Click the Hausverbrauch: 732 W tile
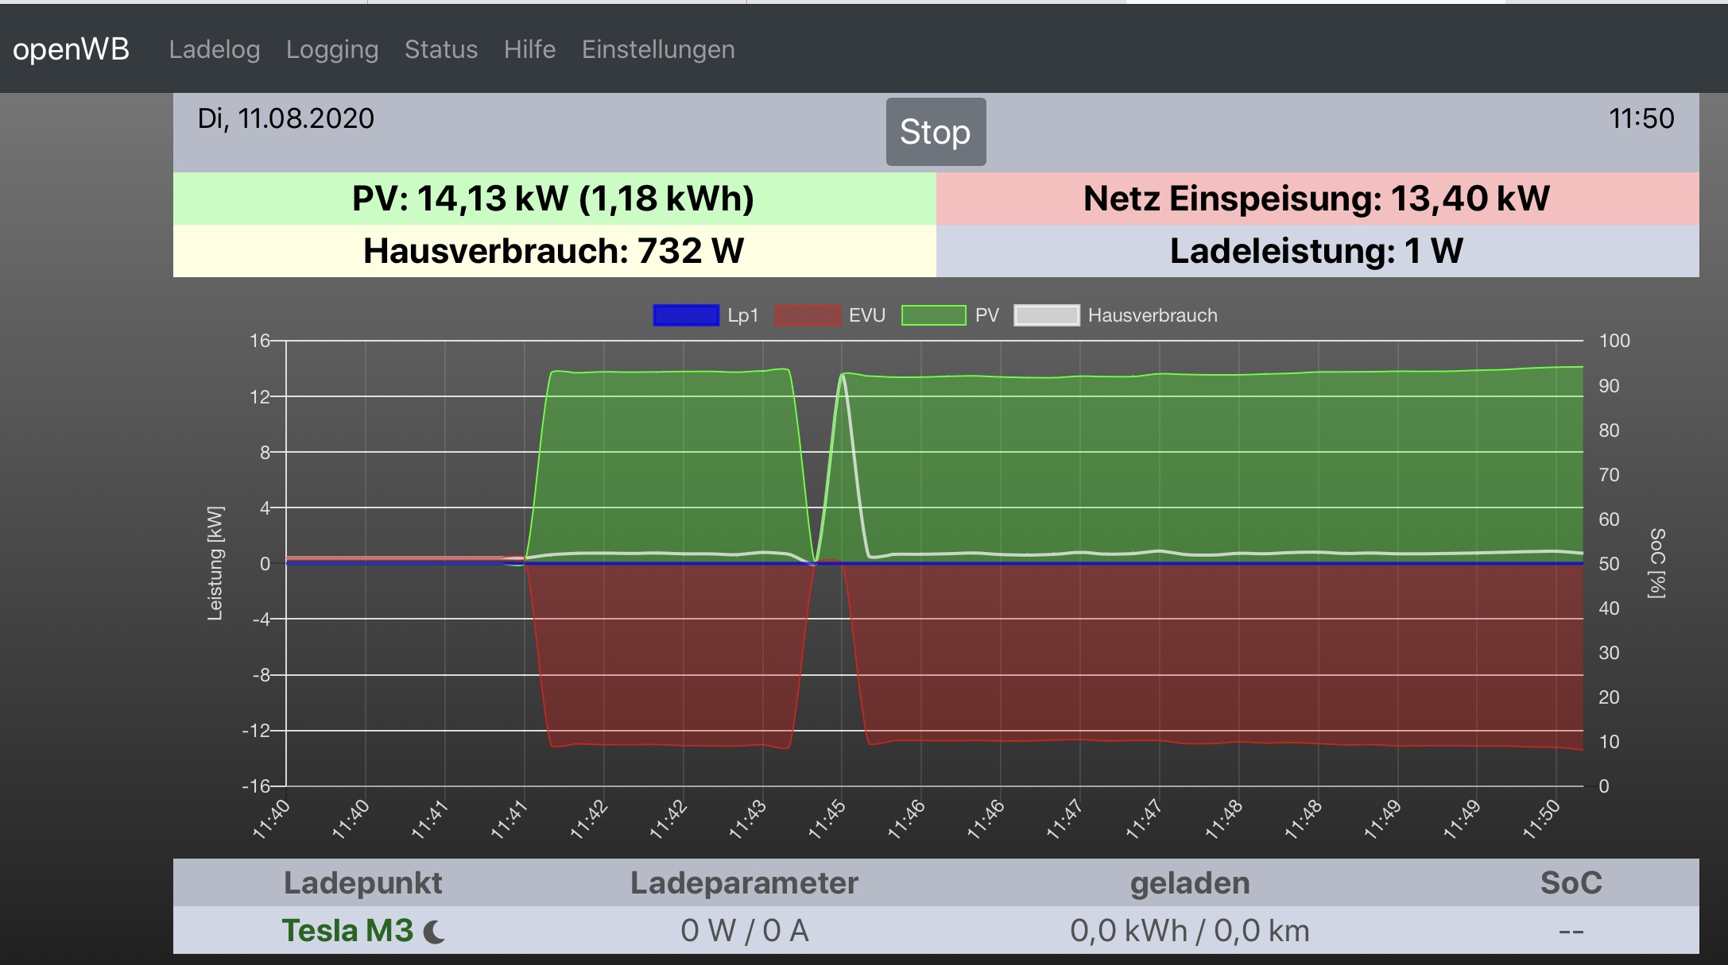Image resolution: width=1728 pixels, height=965 pixels. click(554, 251)
